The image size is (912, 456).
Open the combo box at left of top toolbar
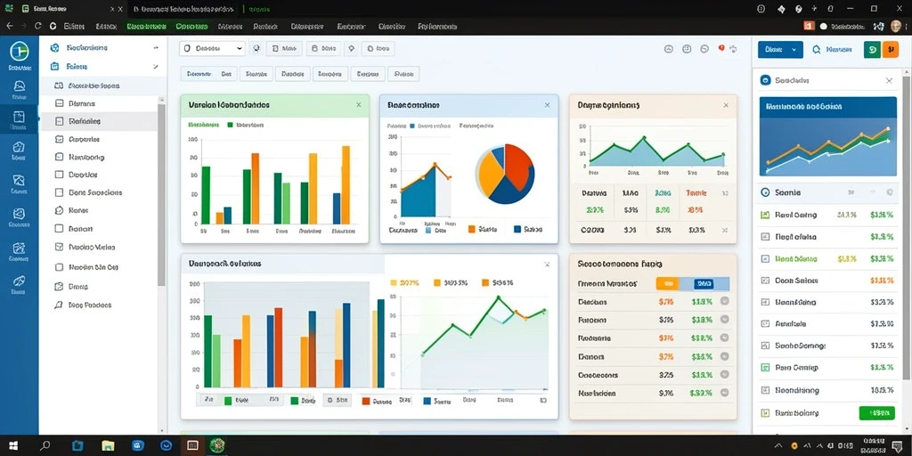[212, 49]
